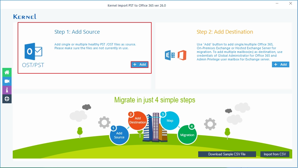Viewport: 298px width, 168px height.
Task: Click 'Migrate in just 4 simple steps' text
Action: pos(155,100)
